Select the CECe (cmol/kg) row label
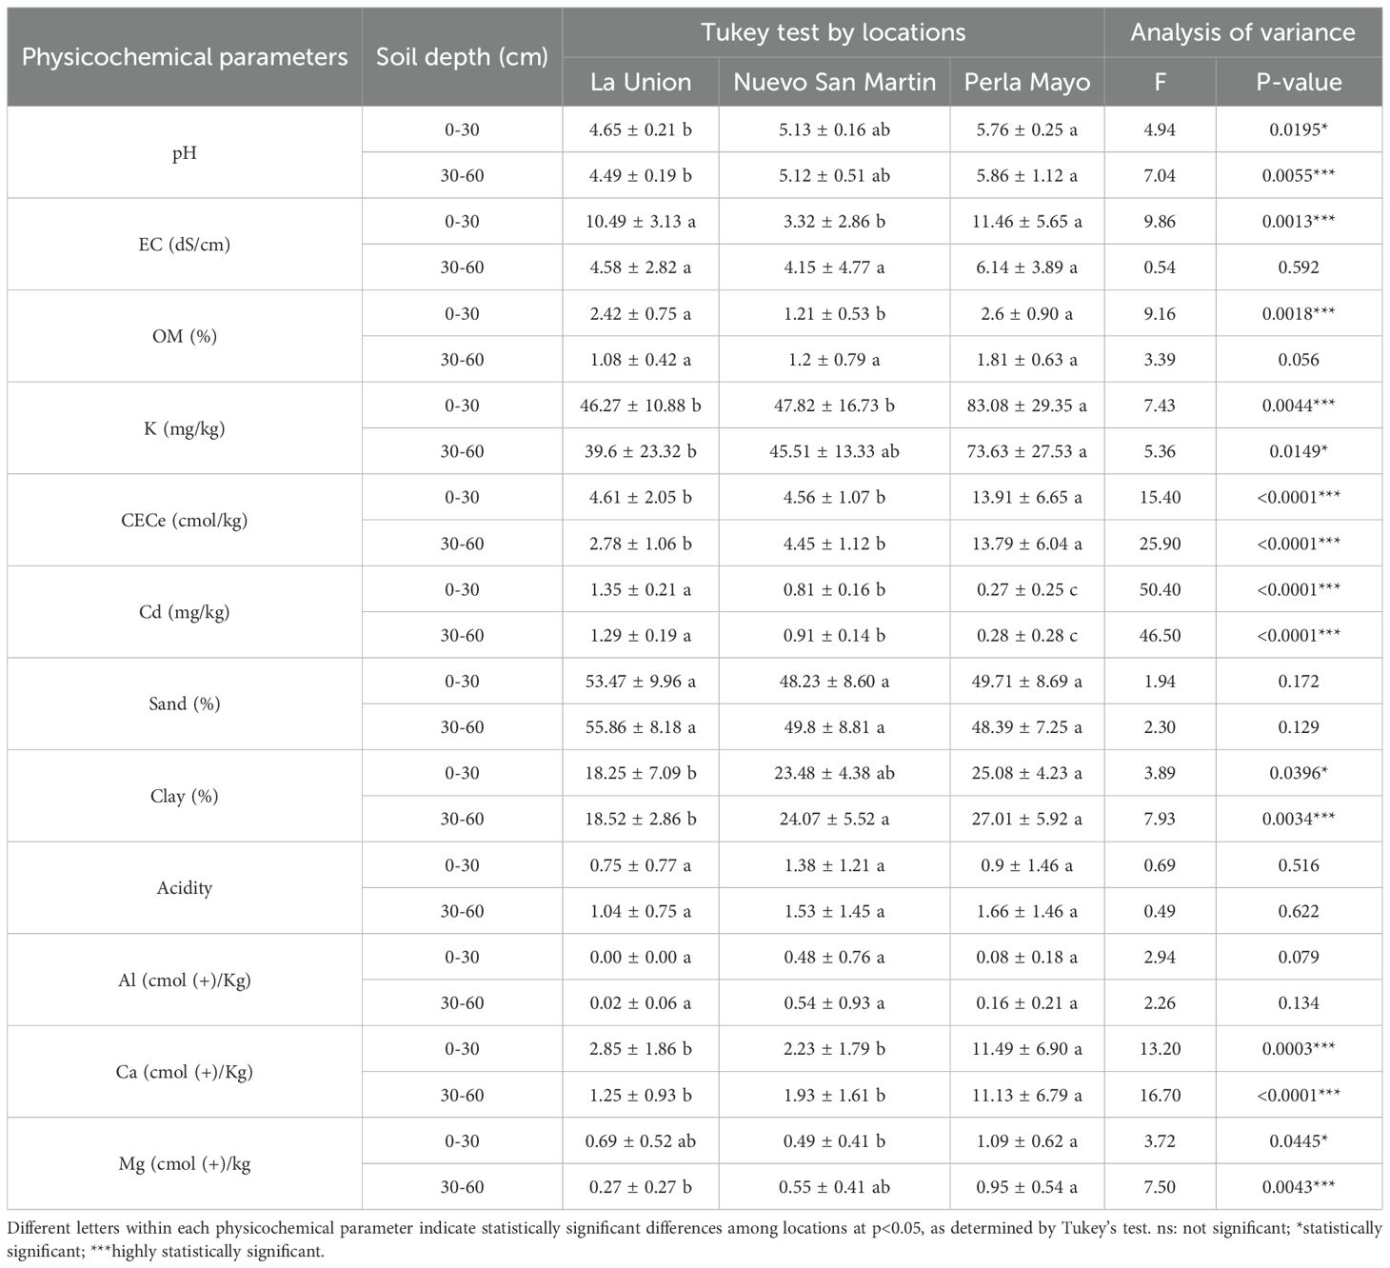Viewport: 1390px width, 1268px height. [184, 520]
